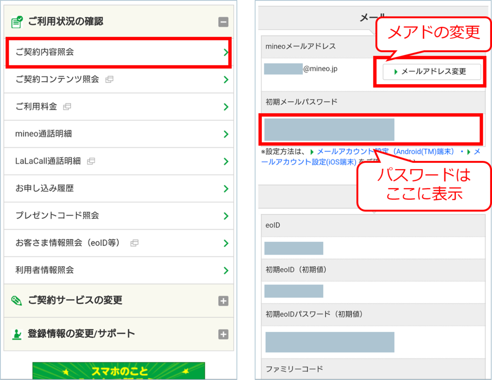Click the person icon beside 登録情報の変更/サポート

pos(17,334)
